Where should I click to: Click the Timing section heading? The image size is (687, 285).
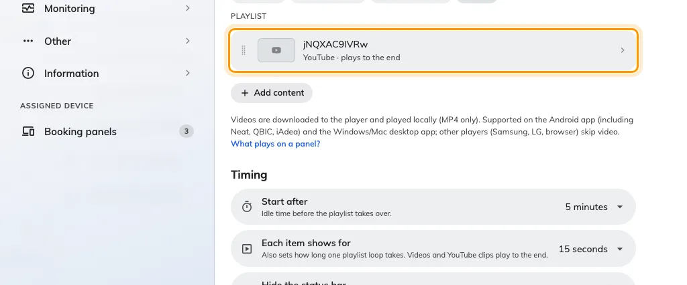coord(249,175)
